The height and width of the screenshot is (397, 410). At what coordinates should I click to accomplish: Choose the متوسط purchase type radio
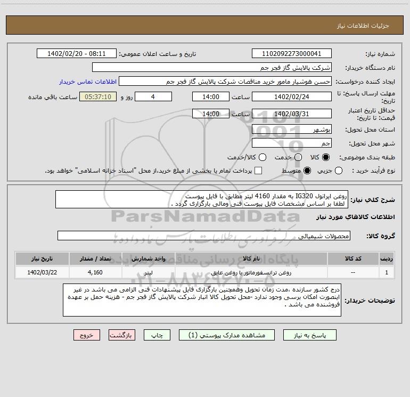[x=307, y=171]
